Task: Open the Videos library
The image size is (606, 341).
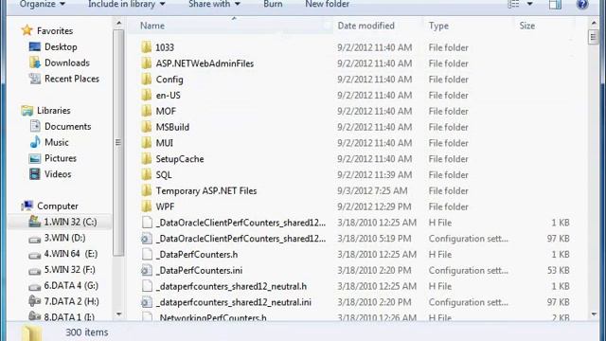Action: (58, 174)
